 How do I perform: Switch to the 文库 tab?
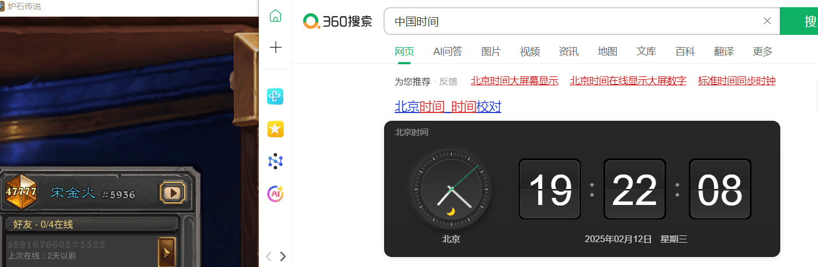[x=646, y=52]
